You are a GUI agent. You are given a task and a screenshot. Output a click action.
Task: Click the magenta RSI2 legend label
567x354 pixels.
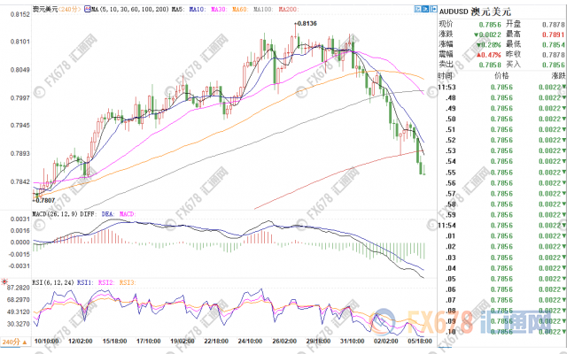pos(106,282)
